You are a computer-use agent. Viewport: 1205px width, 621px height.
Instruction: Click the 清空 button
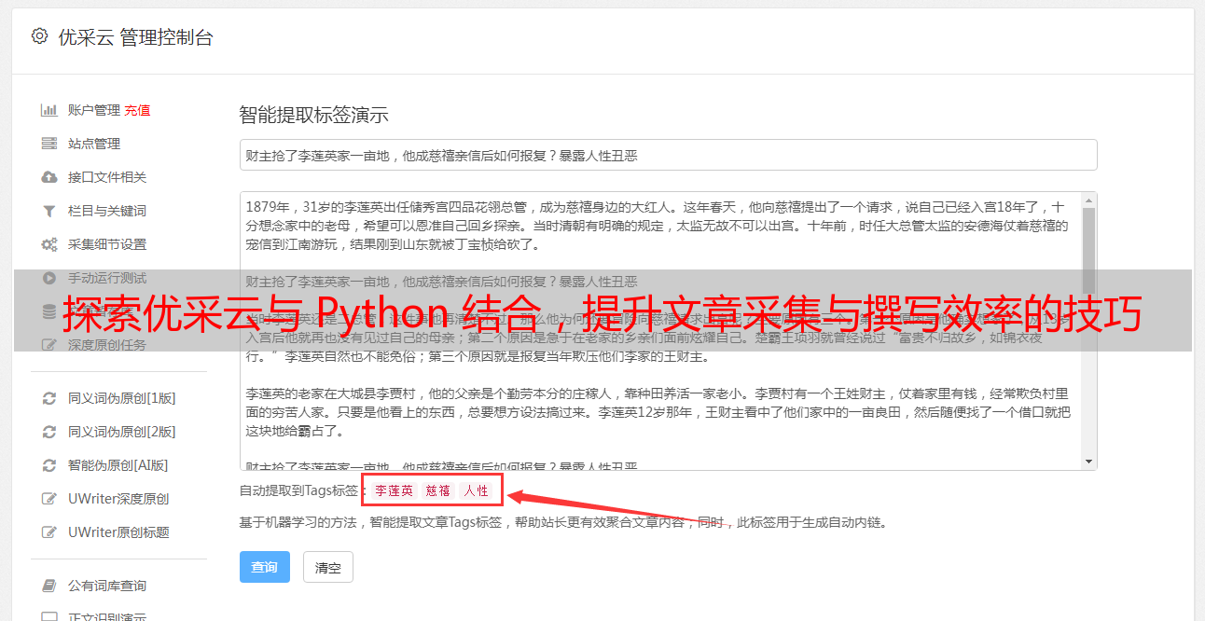point(328,567)
